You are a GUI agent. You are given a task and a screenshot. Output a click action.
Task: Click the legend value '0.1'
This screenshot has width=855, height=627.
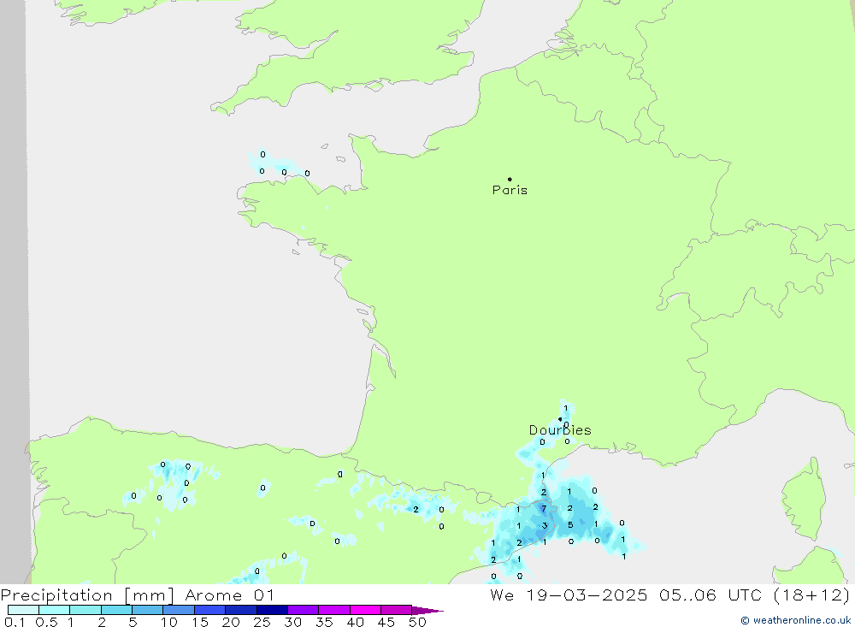click(15, 622)
